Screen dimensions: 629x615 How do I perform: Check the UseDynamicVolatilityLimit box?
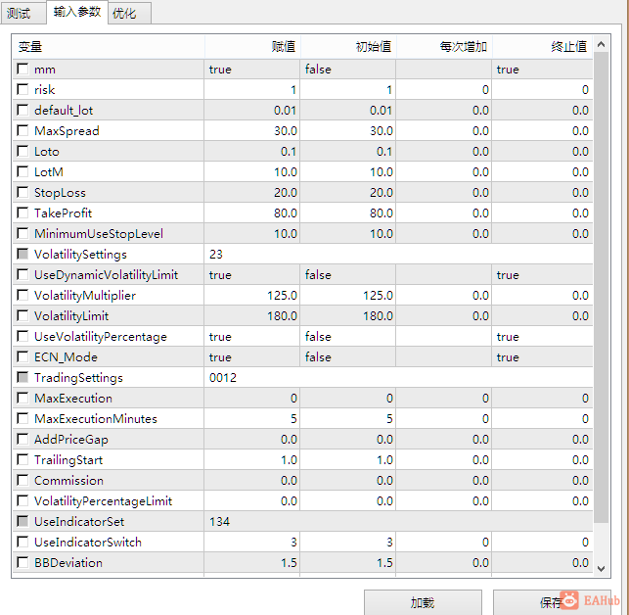coord(22,274)
